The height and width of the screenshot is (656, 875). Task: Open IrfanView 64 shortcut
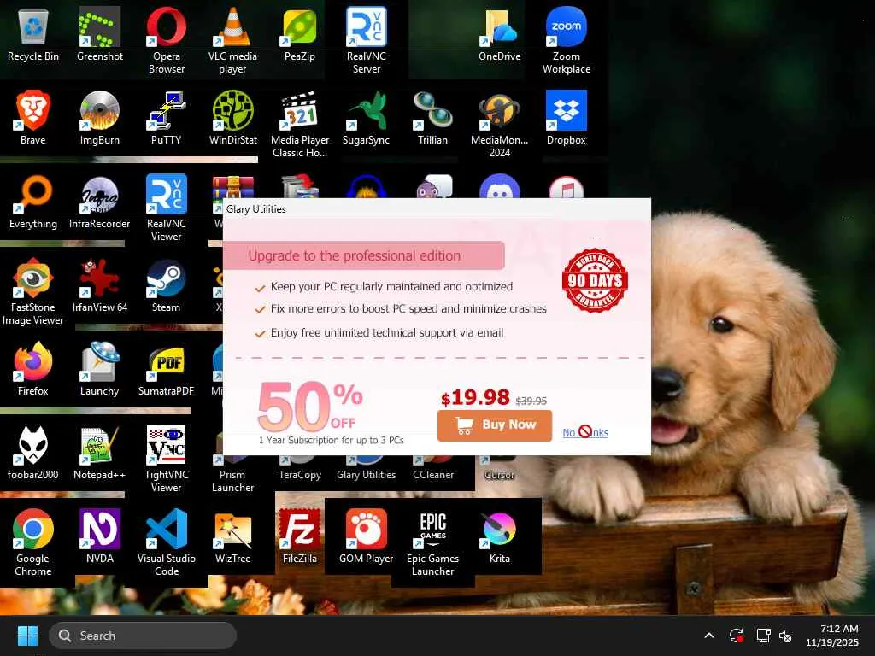tap(99, 284)
